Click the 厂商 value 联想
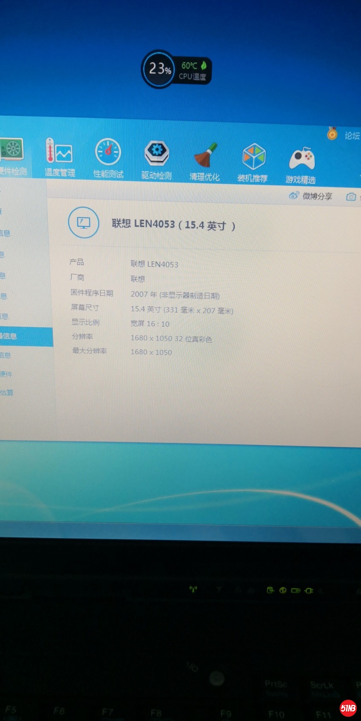Image resolution: width=361 pixels, height=721 pixels. tap(138, 279)
